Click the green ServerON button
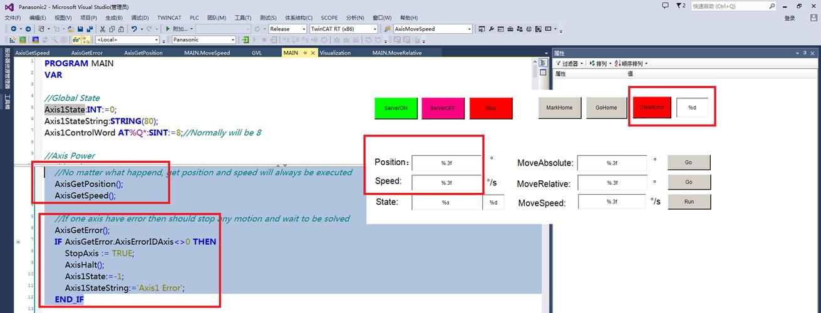Image resolution: width=821 pixels, height=313 pixels. (x=396, y=108)
